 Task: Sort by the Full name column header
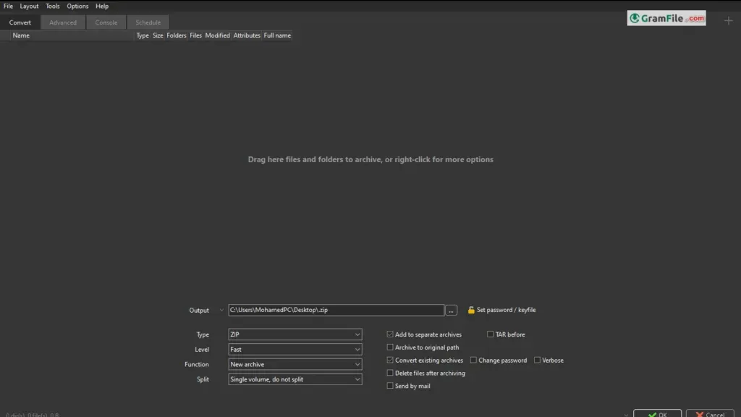pos(277,35)
